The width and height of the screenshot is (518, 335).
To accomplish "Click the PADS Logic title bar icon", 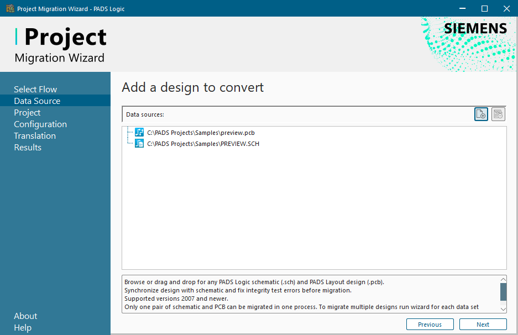I will click(9, 8).
